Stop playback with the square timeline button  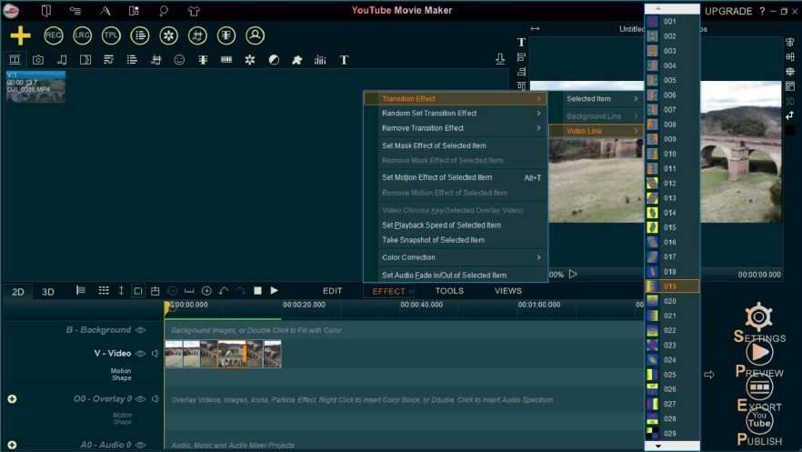click(x=258, y=290)
